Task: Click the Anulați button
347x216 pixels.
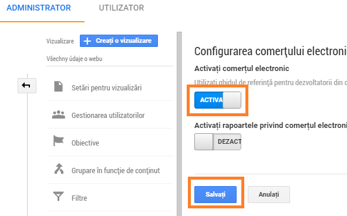Action: click(x=269, y=194)
